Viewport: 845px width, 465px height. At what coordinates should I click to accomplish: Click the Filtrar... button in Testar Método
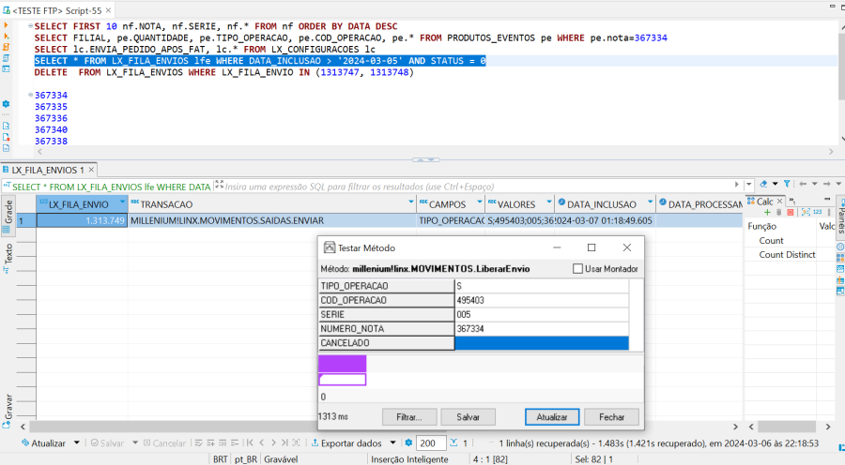point(409,417)
